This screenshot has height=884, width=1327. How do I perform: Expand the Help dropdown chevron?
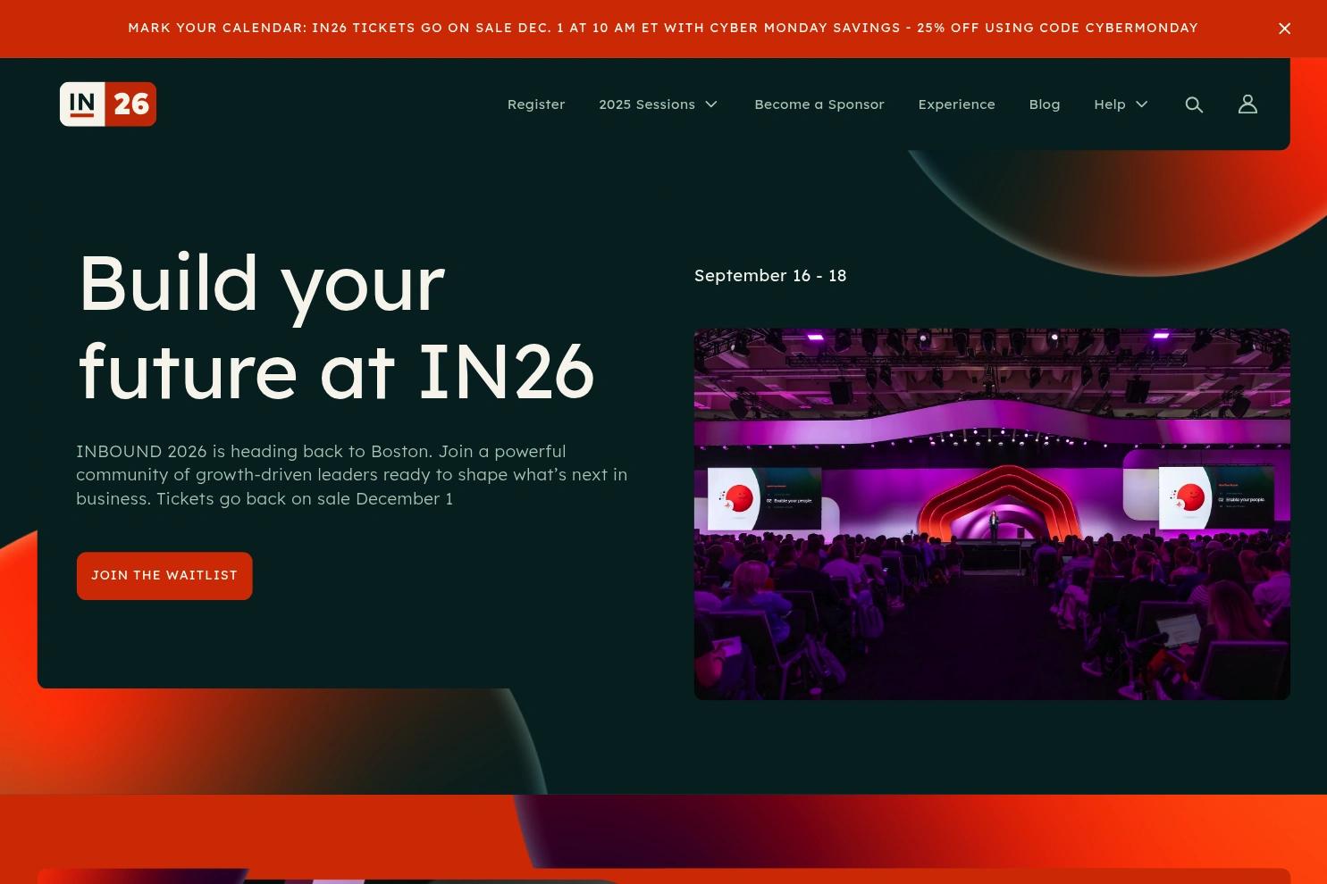click(1142, 104)
